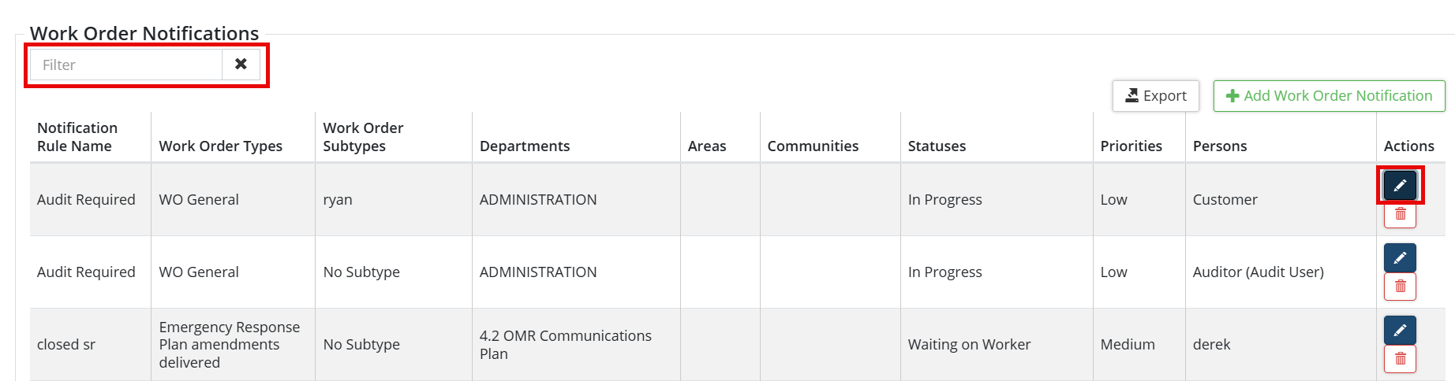Select the closed sr row name cell
1455x381 pixels.
pos(66,345)
